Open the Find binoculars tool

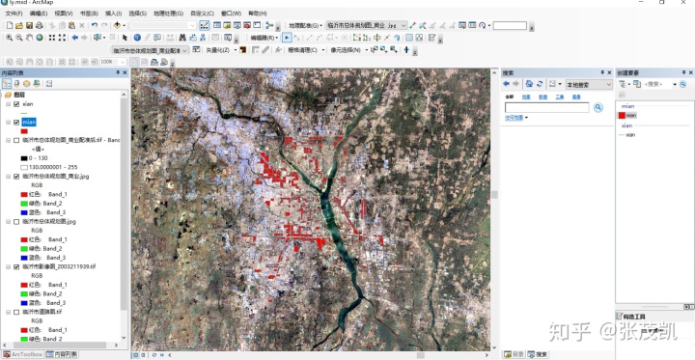[182, 38]
